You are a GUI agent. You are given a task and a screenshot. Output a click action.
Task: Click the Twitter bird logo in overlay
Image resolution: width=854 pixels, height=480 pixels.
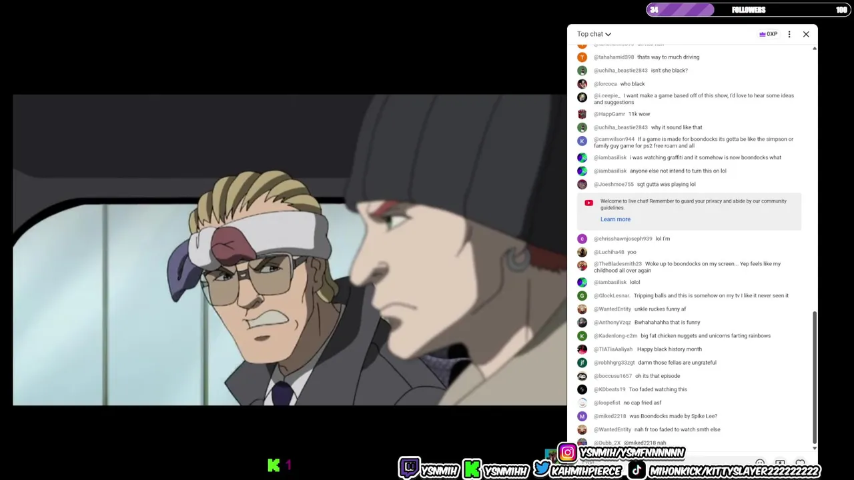pyautogui.click(x=541, y=469)
